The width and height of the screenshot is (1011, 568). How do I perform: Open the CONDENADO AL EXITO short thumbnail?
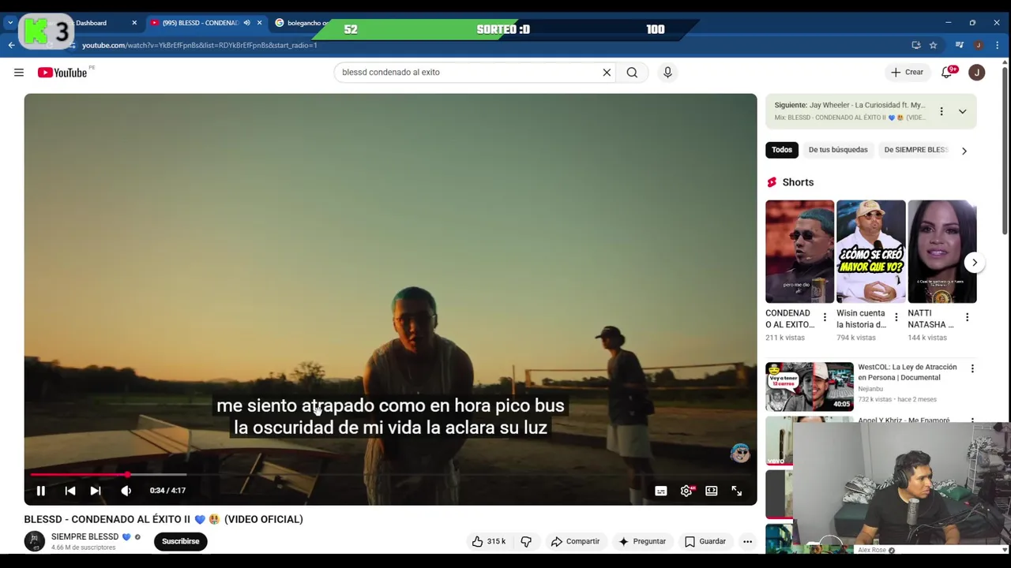tap(799, 252)
